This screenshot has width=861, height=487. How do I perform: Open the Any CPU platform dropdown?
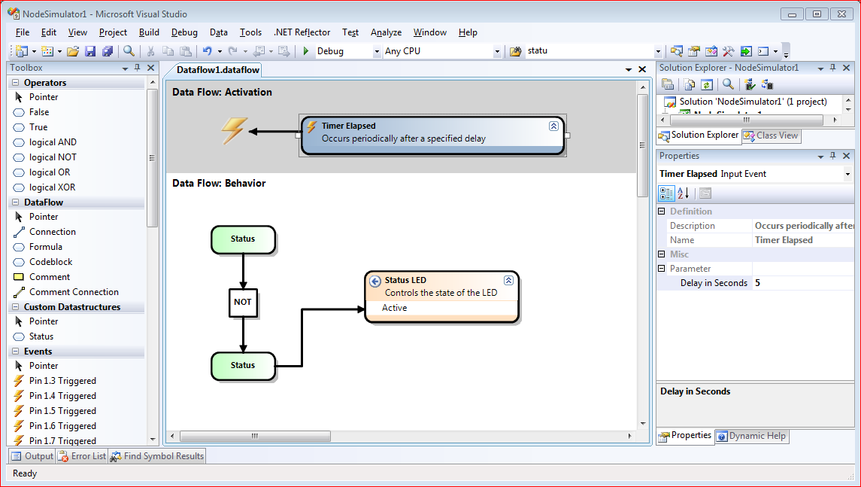pyautogui.click(x=496, y=51)
